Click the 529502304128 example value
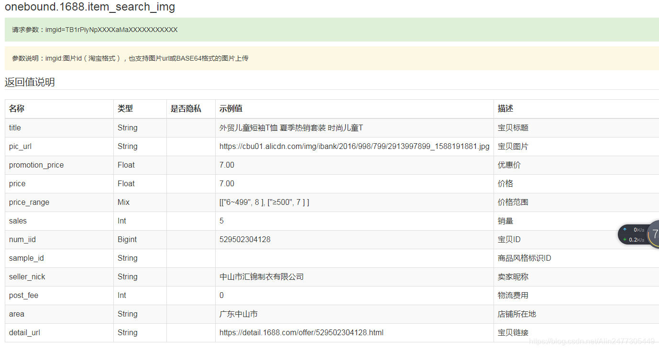Screen dimensions: 659x350 (x=245, y=239)
